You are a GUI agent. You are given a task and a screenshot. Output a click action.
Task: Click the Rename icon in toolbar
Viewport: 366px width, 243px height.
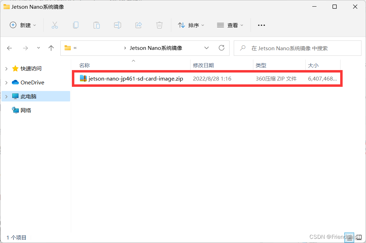click(118, 25)
